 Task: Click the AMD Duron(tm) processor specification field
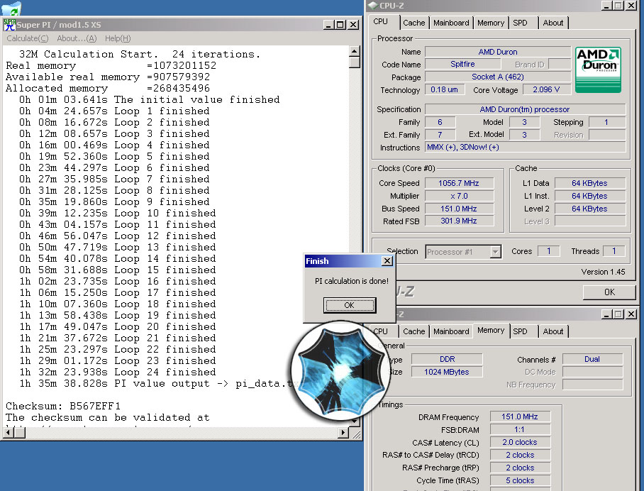pos(525,109)
